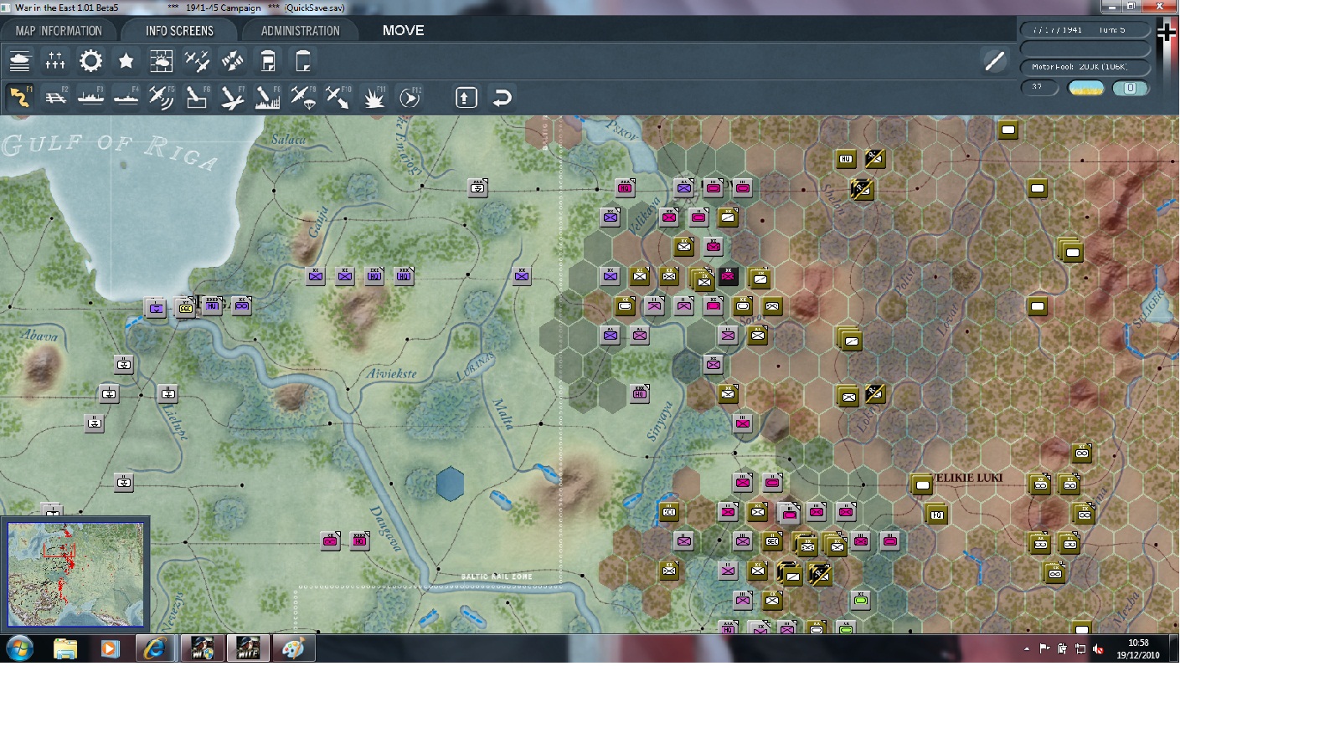Select the unit at Velikie Luki
This screenshot has height=753, width=1340.
(x=922, y=484)
